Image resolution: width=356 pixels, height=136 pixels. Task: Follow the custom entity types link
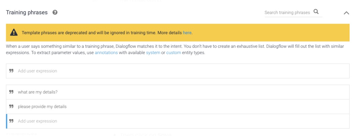(173, 53)
